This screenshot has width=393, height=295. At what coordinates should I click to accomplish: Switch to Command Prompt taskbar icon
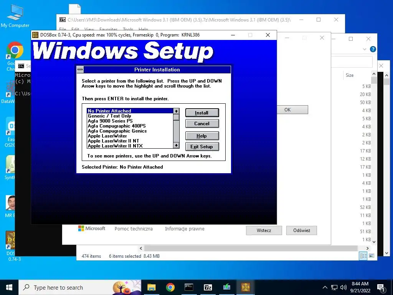pyautogui.click(x=189, y=287)
